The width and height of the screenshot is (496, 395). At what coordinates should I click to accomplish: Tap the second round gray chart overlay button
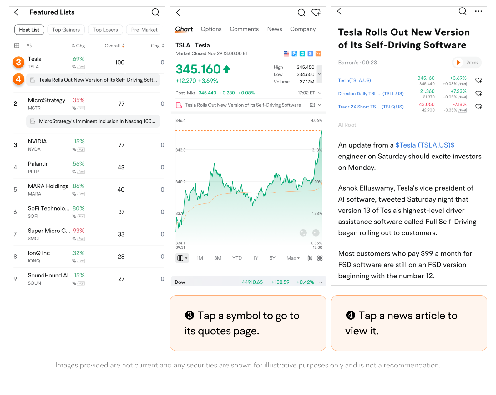click(x=316, y=233)
